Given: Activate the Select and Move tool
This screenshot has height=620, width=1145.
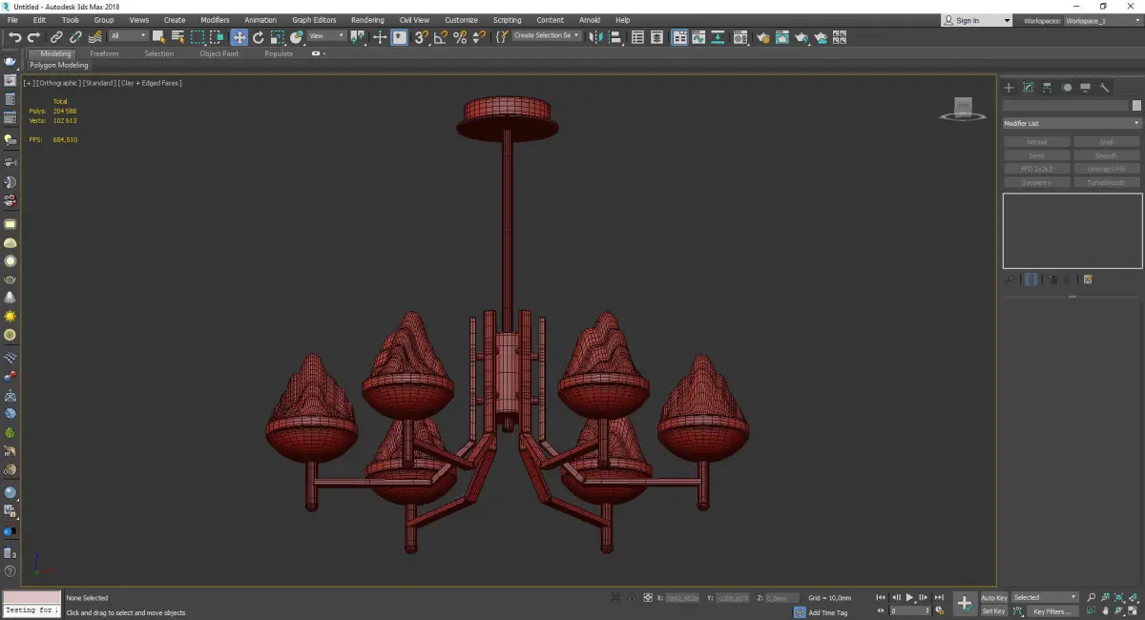Looking at the screenshot, I should [239, 37].
